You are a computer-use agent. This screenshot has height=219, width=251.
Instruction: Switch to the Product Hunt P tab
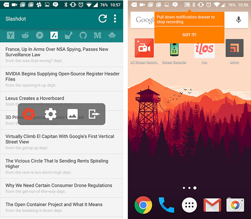click(x=39, y=35)
